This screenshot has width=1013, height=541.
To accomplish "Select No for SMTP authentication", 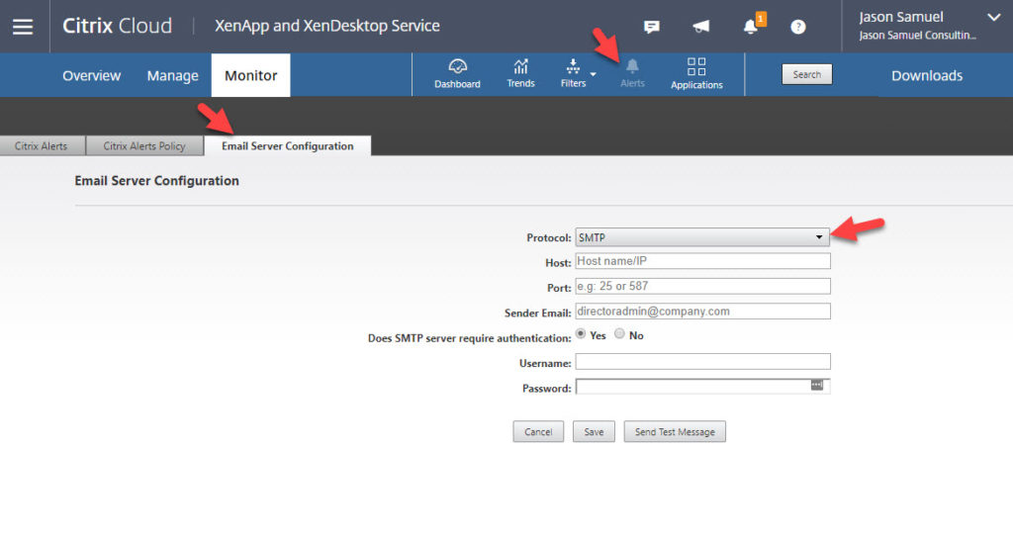I will (619, 334).
